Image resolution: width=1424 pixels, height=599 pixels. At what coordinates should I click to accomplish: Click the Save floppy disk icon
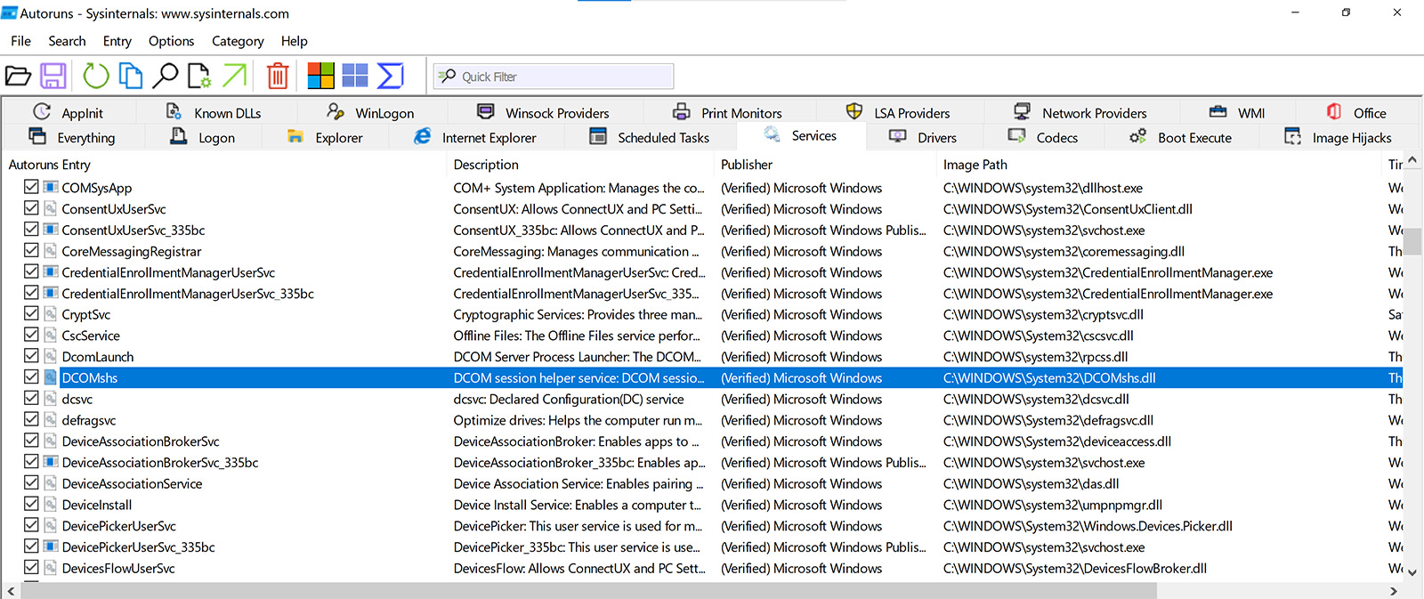click(x=53, y=77)
